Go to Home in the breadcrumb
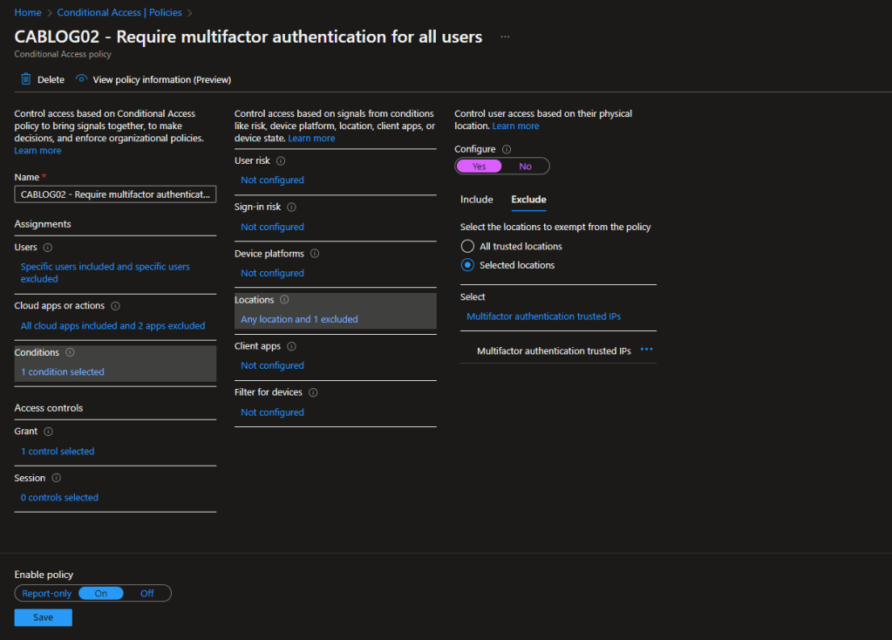892x640 pixels. pos(28,12)
